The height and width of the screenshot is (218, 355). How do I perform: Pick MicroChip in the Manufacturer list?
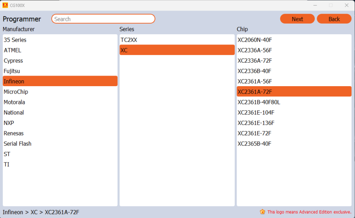pyautogui.click(x=16, y=92)
